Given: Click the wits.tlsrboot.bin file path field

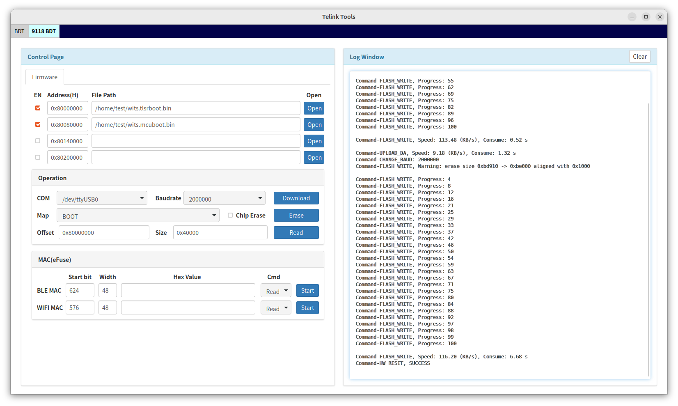Looking at the screenshot, I should pos(196,108).
